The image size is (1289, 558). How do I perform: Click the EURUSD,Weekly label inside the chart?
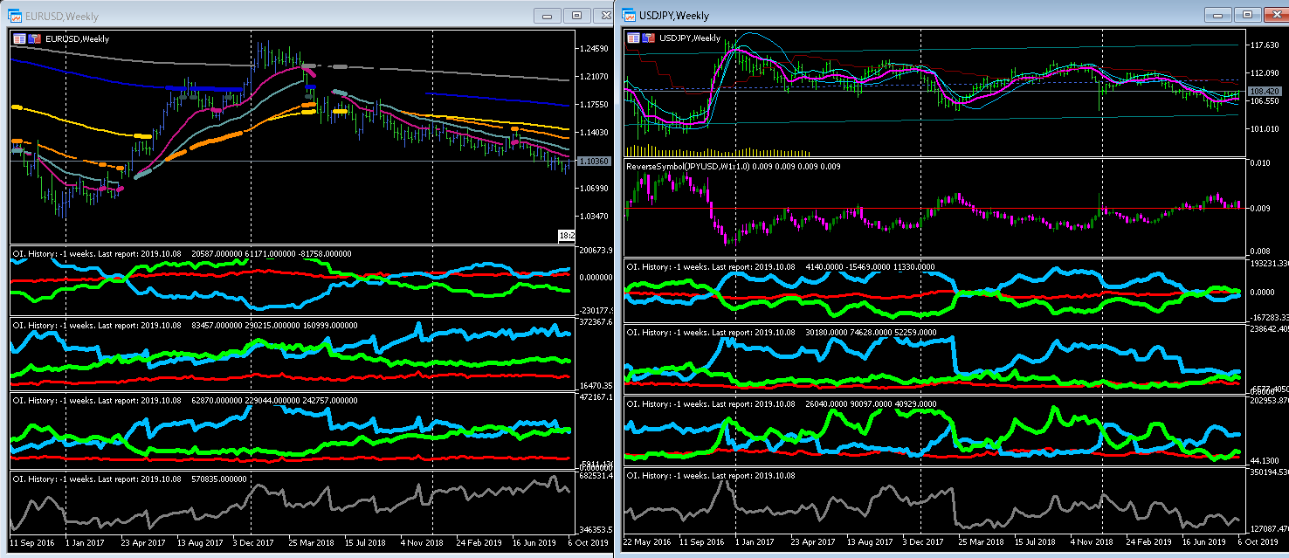click(x=77, y=38)
